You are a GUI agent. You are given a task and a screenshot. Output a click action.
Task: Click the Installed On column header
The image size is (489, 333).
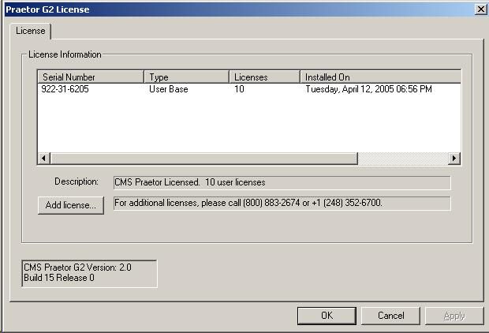(380, 77)
